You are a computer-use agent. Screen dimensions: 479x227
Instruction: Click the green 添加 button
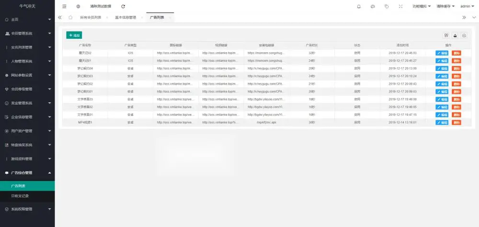tap(74, 35)
